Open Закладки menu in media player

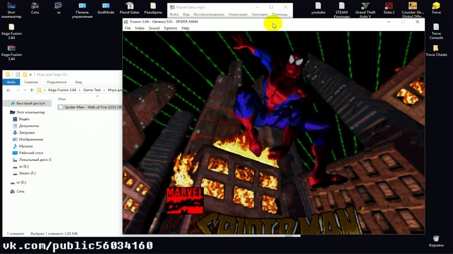[259, 14]
